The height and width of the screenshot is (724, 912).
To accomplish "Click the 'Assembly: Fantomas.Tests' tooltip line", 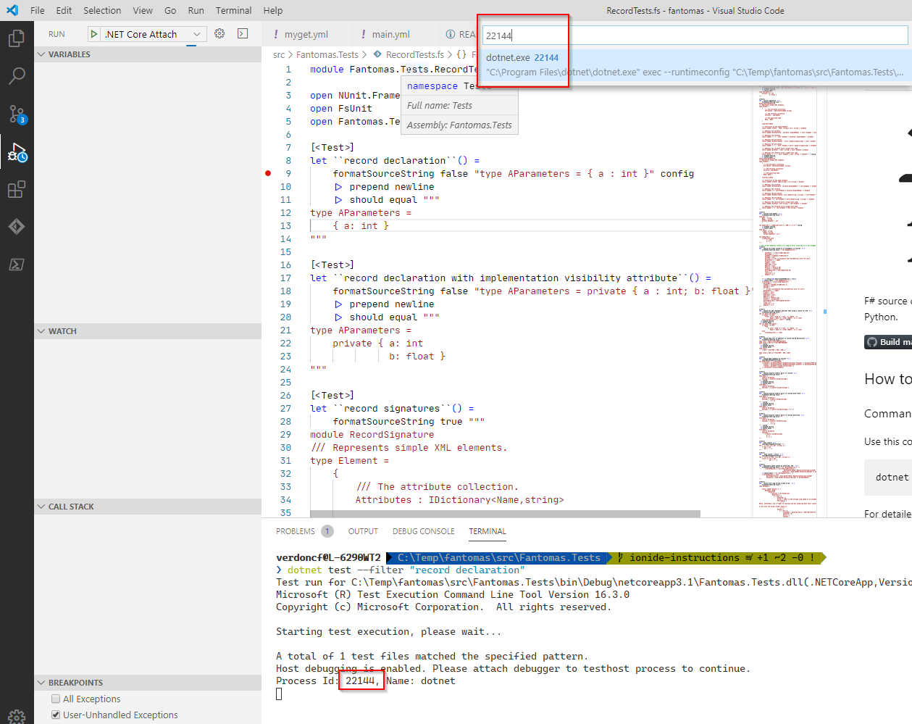I will pyautogui.click(x=459, y=125).
